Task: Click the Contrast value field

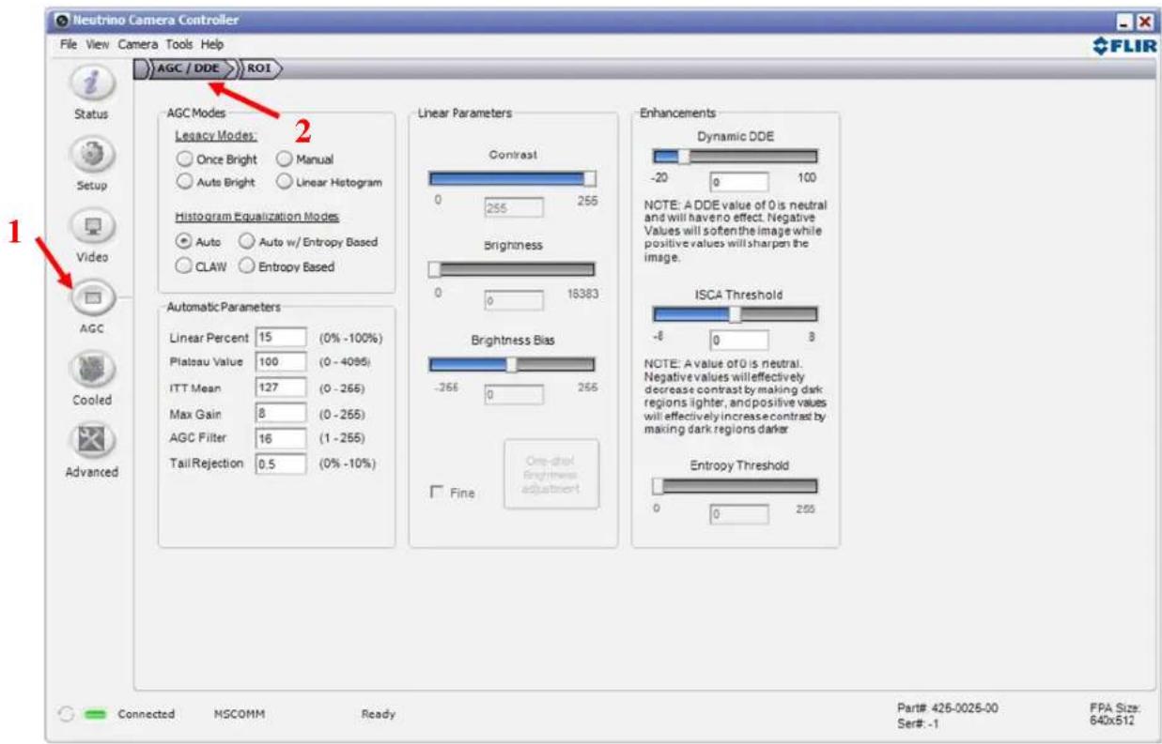Action: click(513, 209)
